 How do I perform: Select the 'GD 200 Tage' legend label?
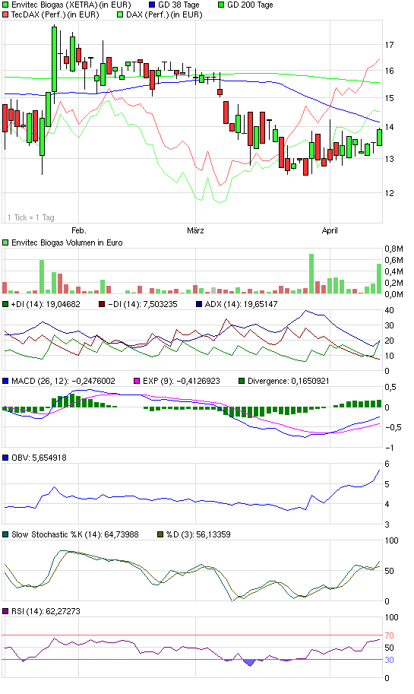point(250,5)
